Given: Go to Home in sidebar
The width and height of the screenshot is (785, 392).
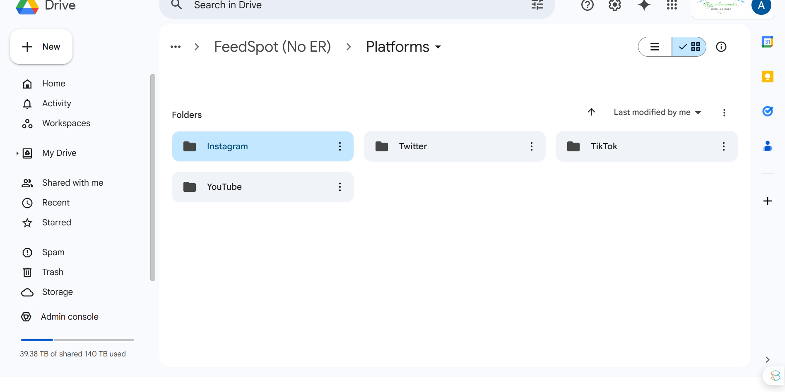Looking at the screenshot, I should coord(54,84).
